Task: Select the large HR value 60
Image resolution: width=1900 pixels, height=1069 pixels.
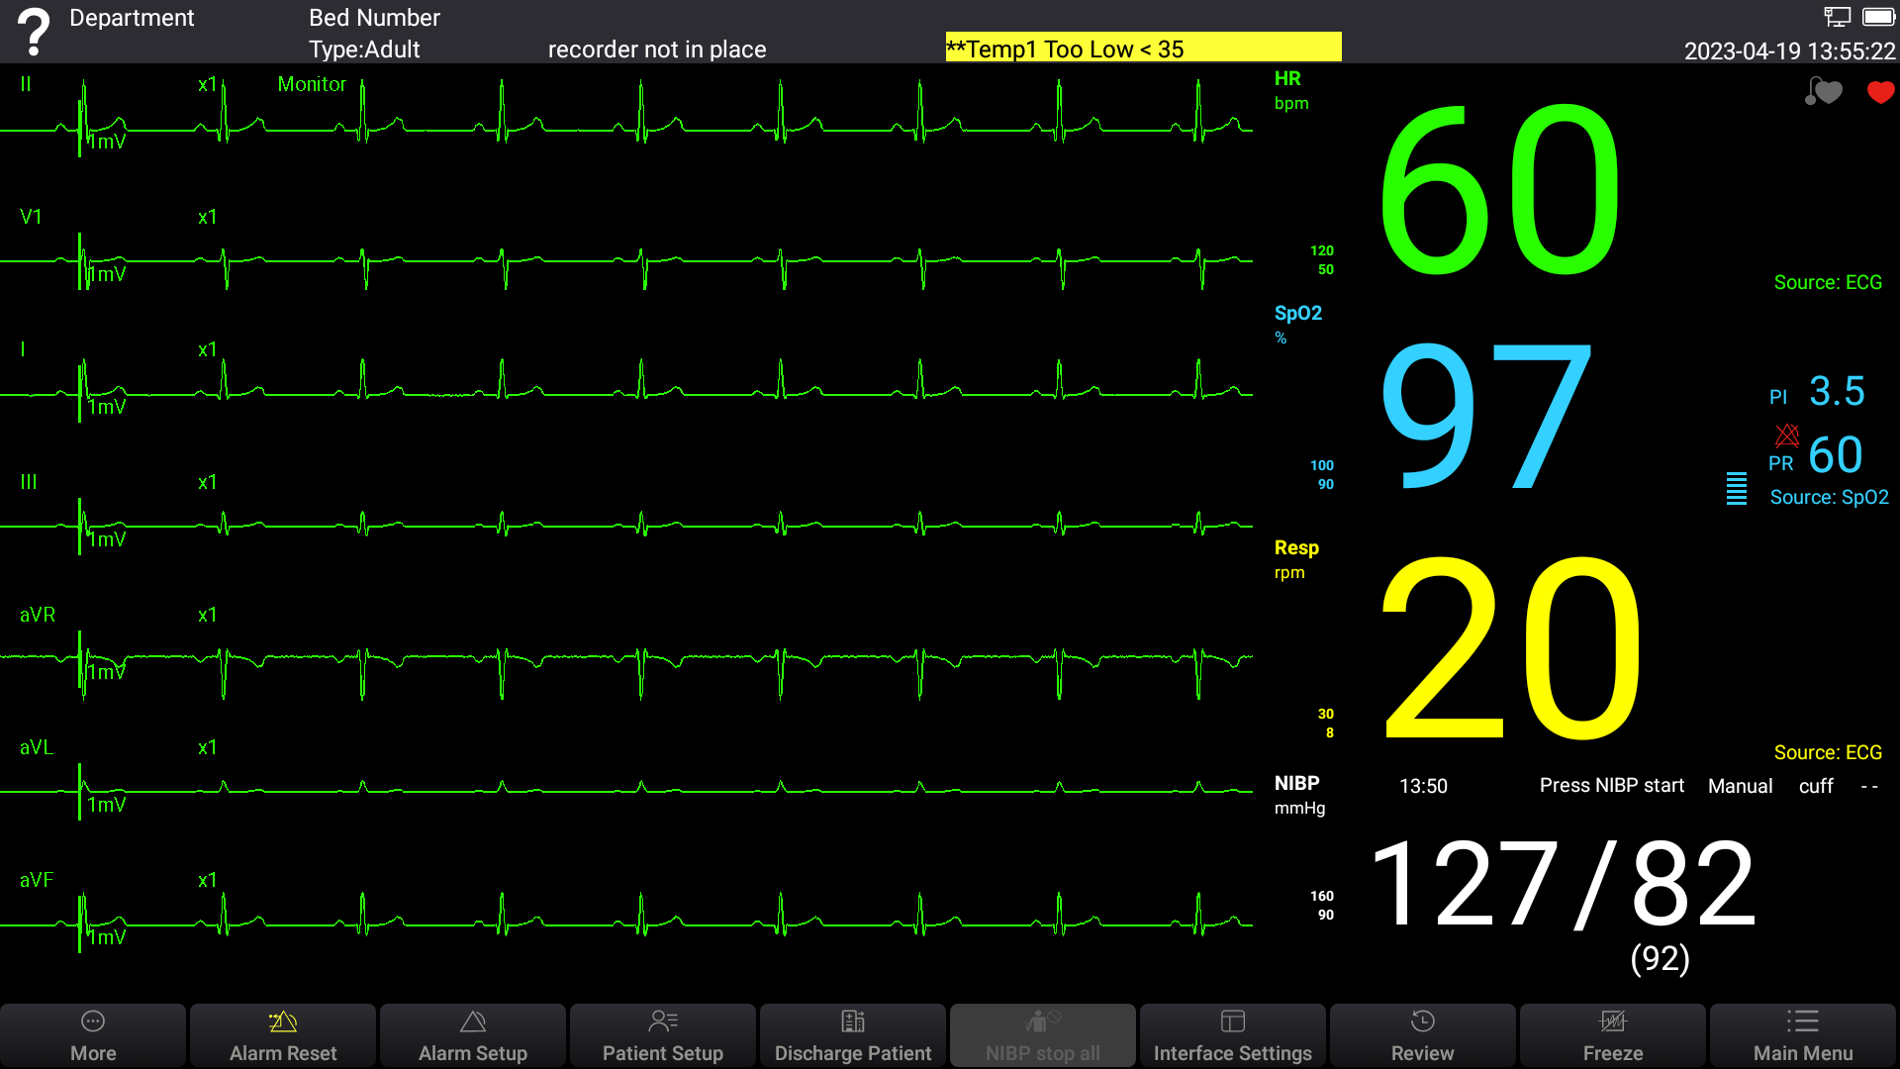Action: coord(1499,190)
